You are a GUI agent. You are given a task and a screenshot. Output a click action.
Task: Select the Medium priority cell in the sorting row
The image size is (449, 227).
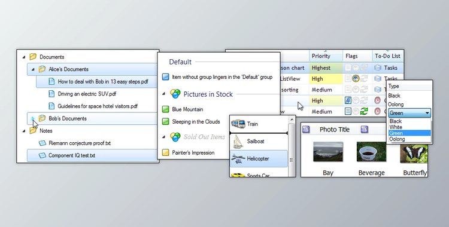326,90
